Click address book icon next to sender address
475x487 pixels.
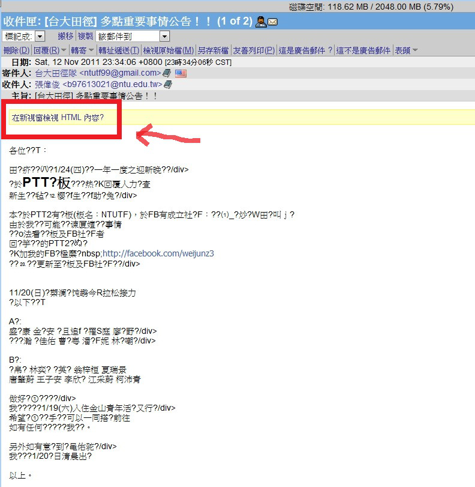167,73
